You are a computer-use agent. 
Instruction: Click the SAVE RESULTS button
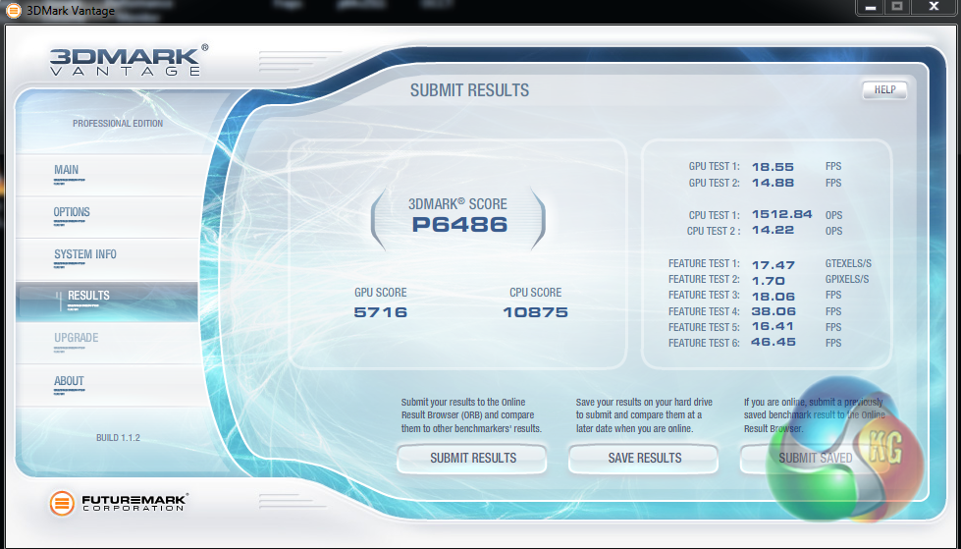(644, 459)
